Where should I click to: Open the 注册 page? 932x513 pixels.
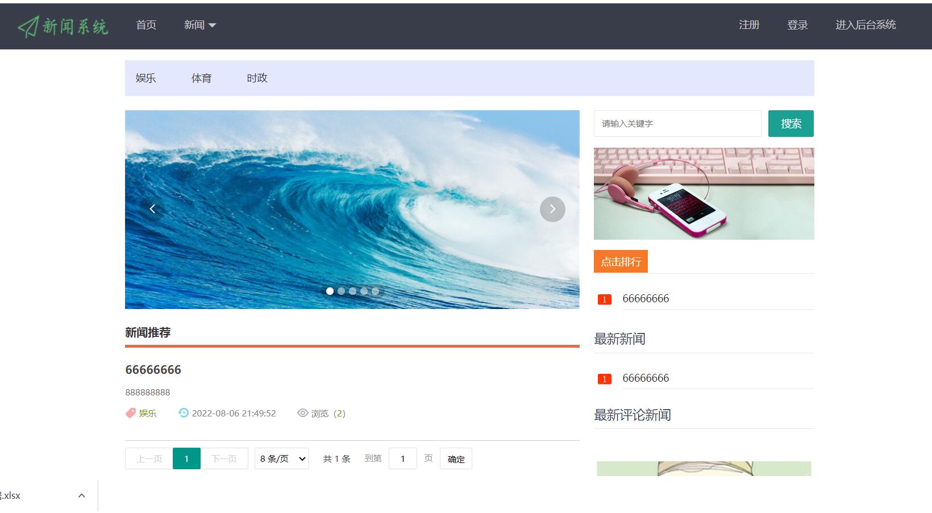[749, 25]
